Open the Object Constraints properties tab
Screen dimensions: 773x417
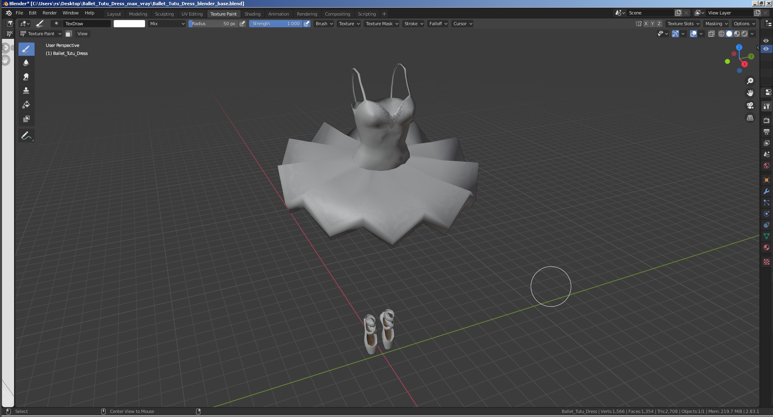click(767, 225)
